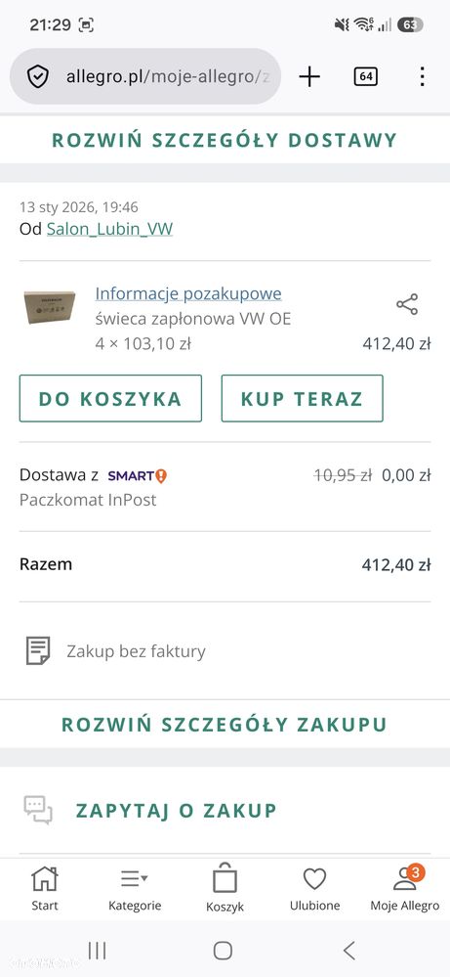Open Kategorie tab in bottom navigation
The height and width of the screenshot is (977, 450).
pos(135,888)
